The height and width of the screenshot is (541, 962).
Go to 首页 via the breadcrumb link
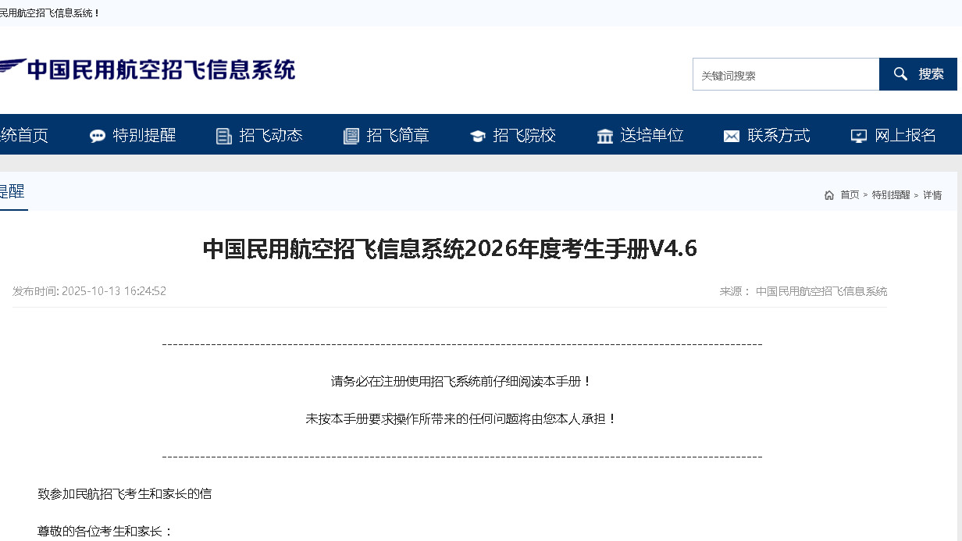[x=850, y=195]
